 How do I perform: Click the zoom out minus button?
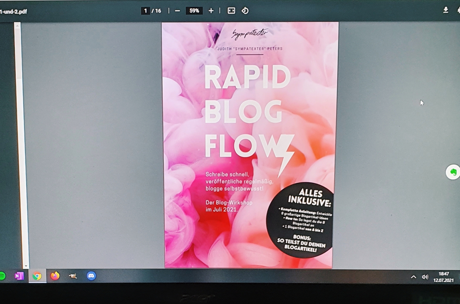[x=177, y=11]
